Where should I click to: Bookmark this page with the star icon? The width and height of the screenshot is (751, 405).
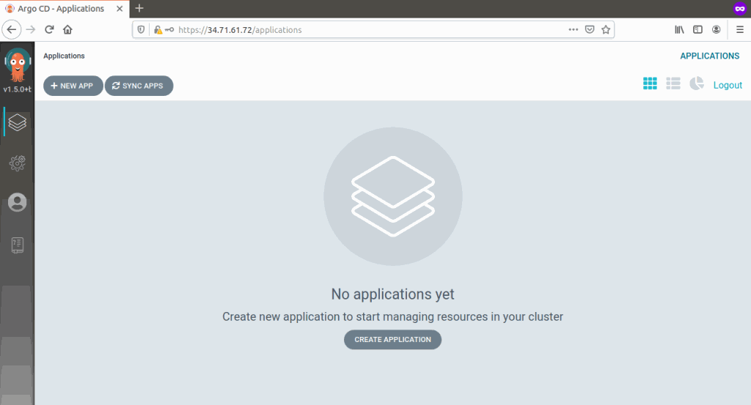tap(606, 29)
